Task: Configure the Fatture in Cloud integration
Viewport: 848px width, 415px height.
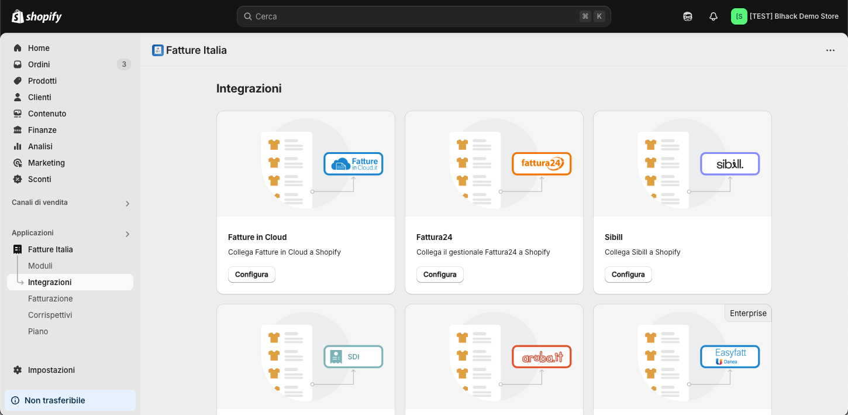Action: [x=251, y=275]
